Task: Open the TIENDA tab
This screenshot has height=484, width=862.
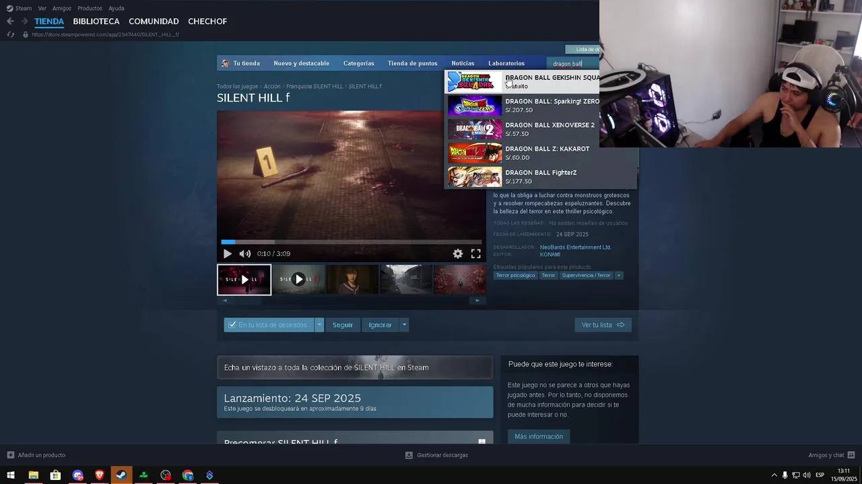Action: pos(49,22)
